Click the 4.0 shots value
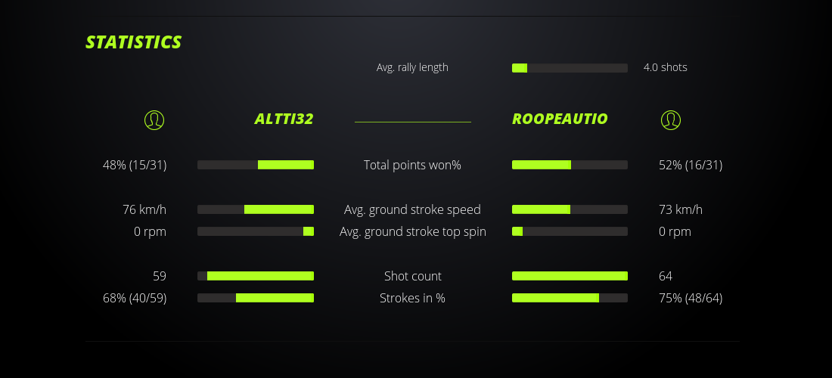 coord(666,67)
